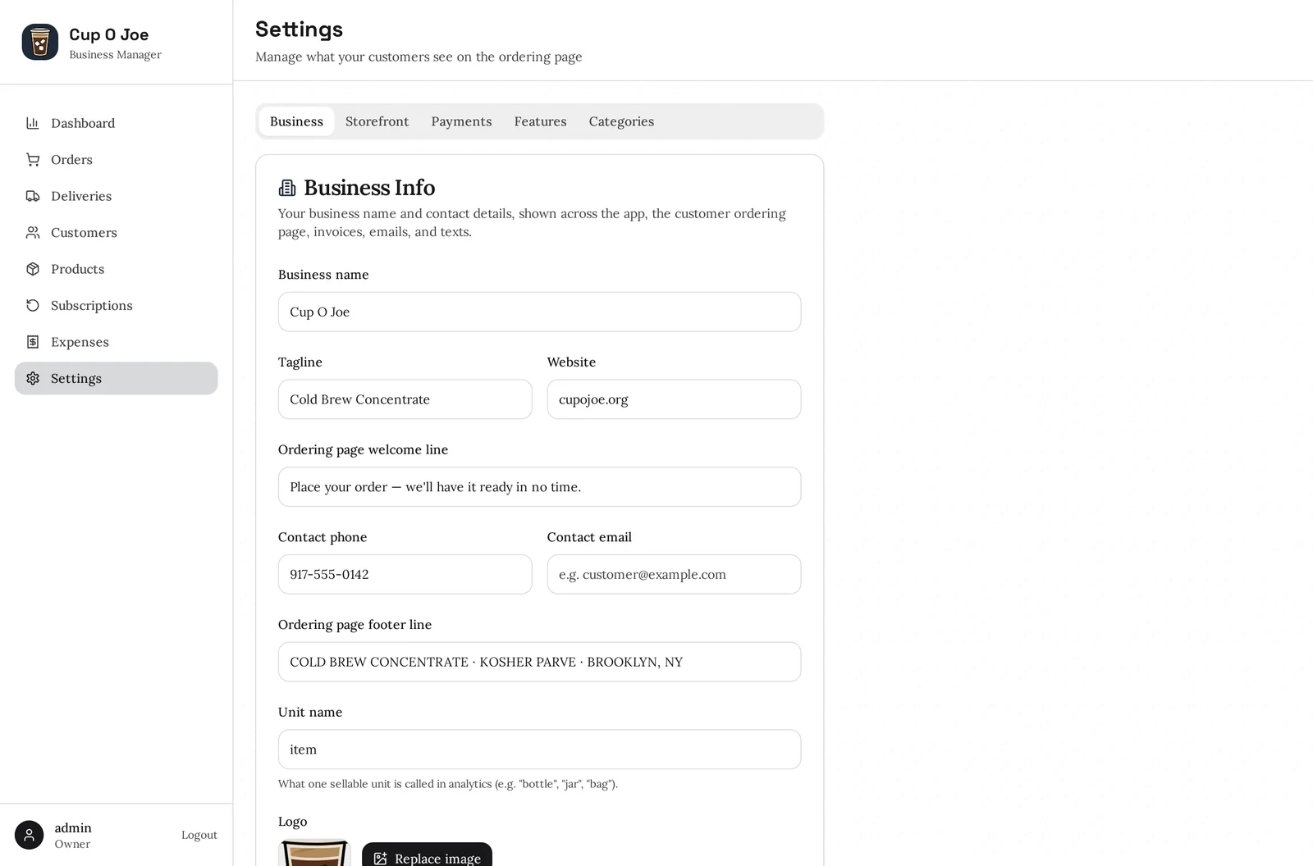
Task: Click the admin user avatar icon
Action: pos(30,835)
